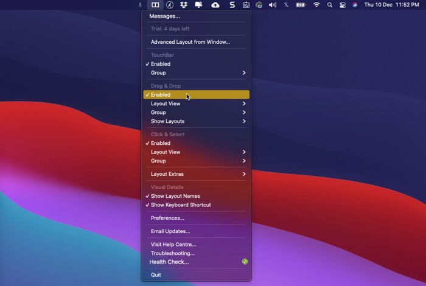Select Email Updates... menu item
Viewport: 426px width, 286px height.
click(196, 231)
